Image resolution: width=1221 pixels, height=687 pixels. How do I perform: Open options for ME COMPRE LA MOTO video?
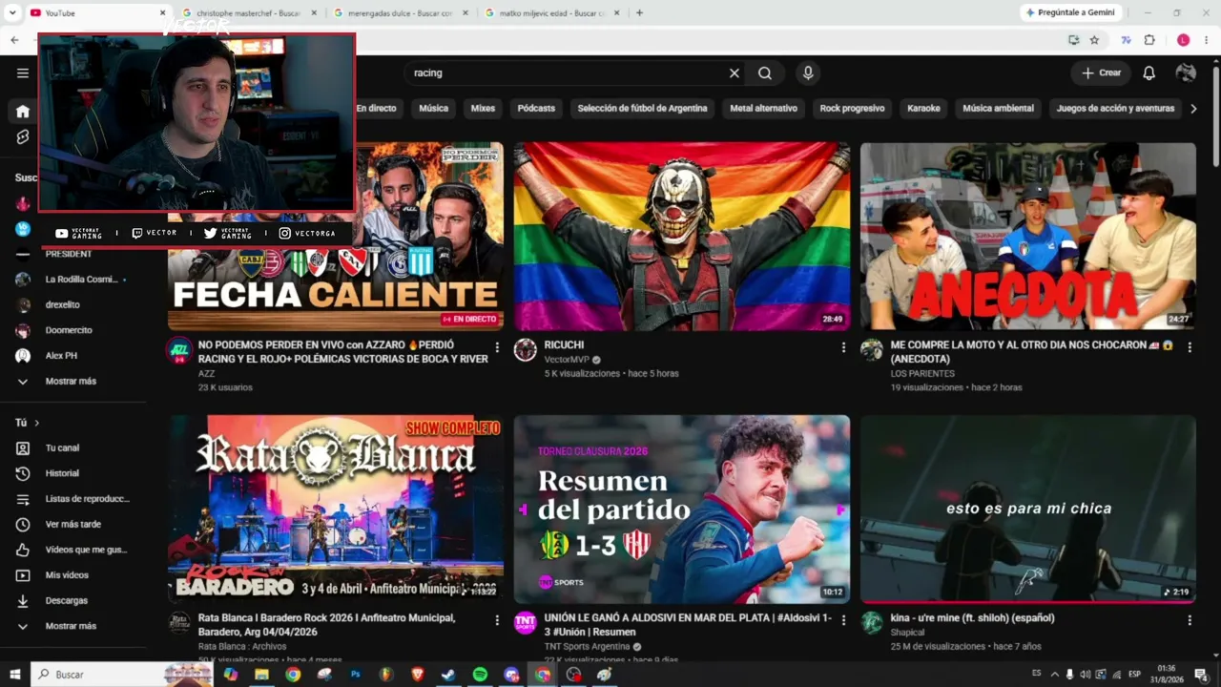coord(1190,347)
